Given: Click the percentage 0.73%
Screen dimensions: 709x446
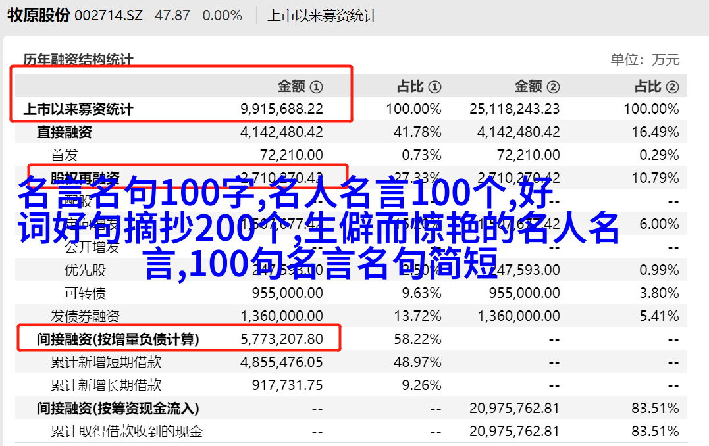Looking at the screenshot, I should click(421, 155).
